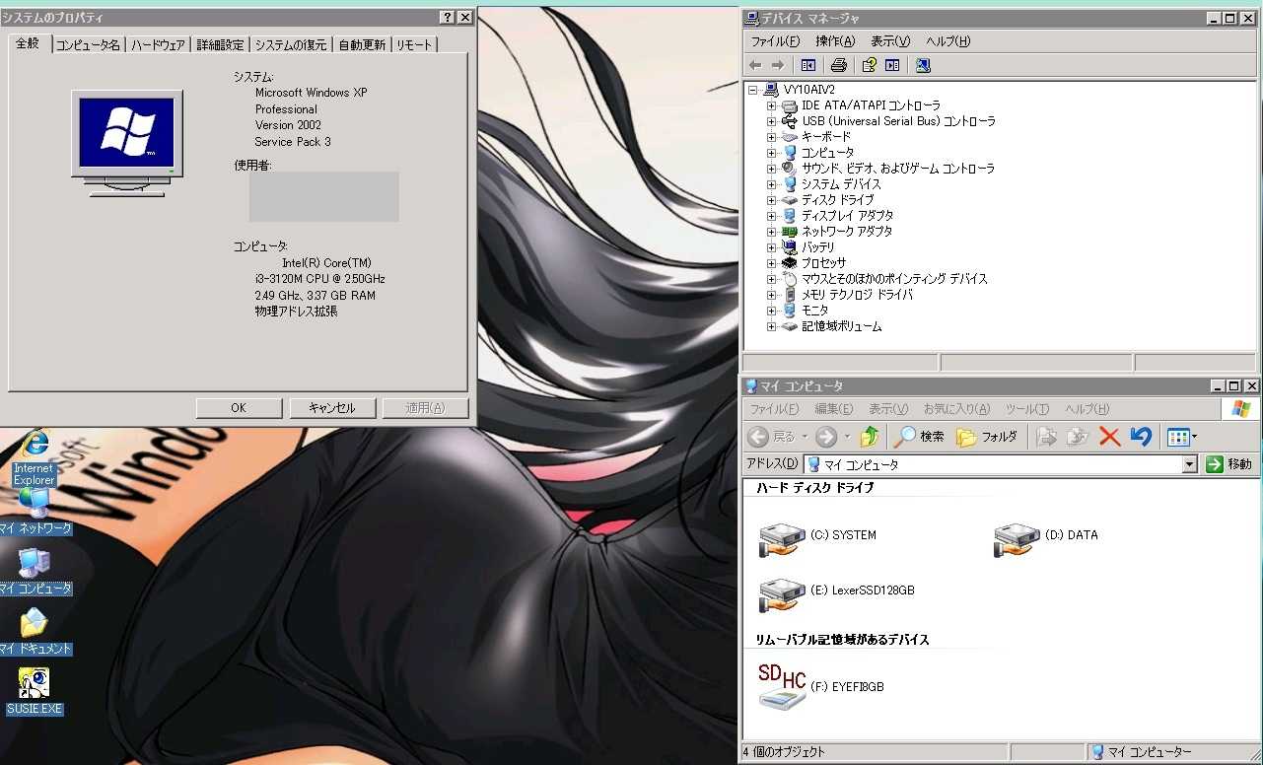Click the キャンセル button
Viewport: 1263px width, 765px height.
[x=332, y=408]
